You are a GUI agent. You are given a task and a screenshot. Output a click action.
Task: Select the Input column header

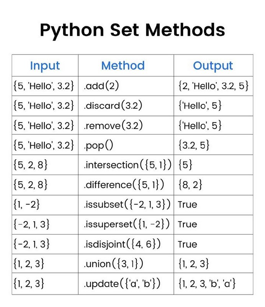45,66
